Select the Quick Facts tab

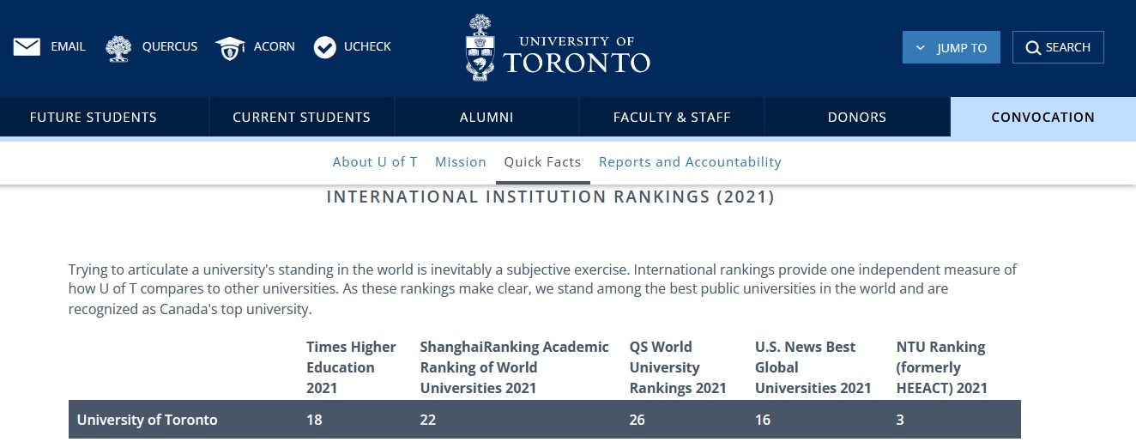tap(543, 162)
